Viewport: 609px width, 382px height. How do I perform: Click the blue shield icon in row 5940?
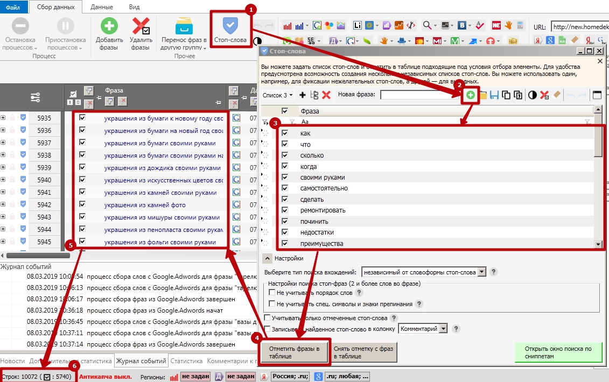[23, 180]
